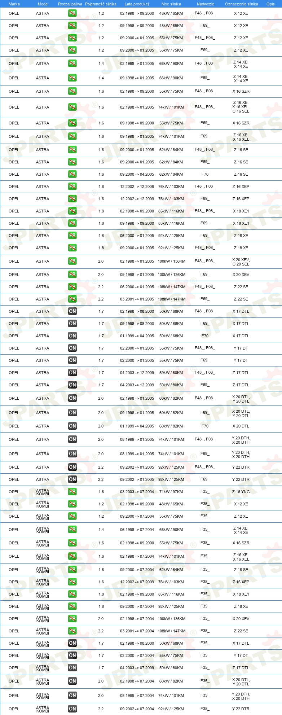The height and width of the screenshot is (715, 282).
Task: Click the '06.1998 -> 07.2004' date cell
Action: pyautogui.click(x=137, y=530)
